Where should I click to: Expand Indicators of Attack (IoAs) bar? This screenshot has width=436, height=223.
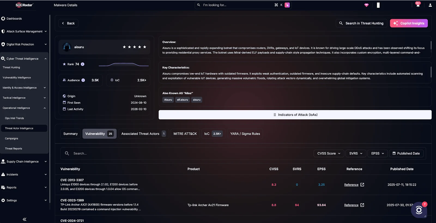tap(295, 115)
